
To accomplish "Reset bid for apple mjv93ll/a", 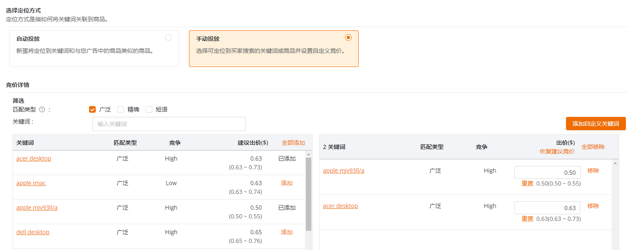I will pos(527,183).
